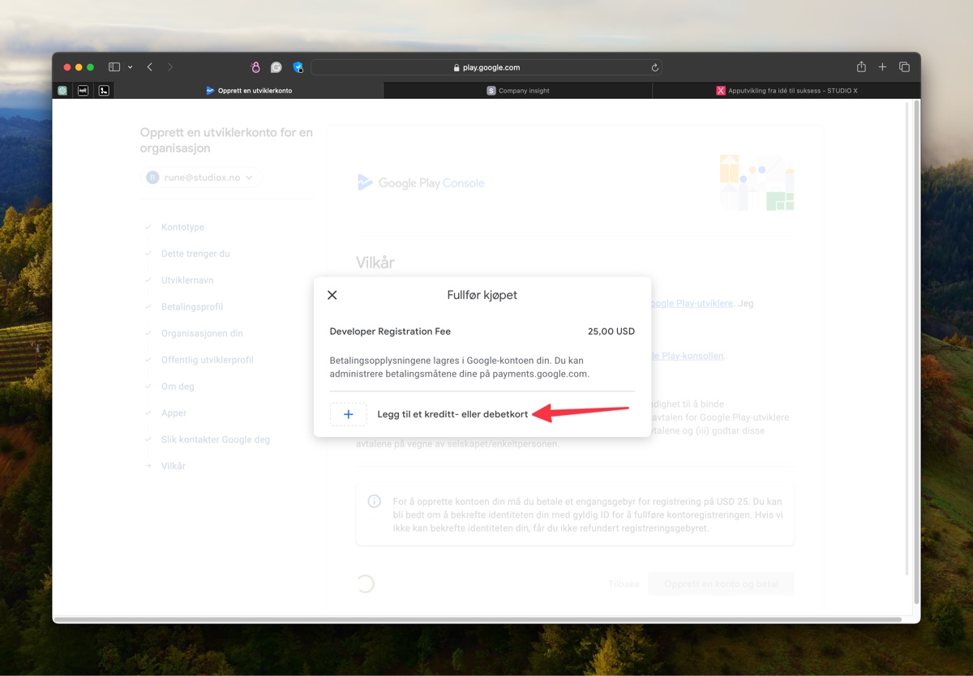973x676 pixels.
Task: Select Slik kontakter Google deg step
Action: point(216,439)
